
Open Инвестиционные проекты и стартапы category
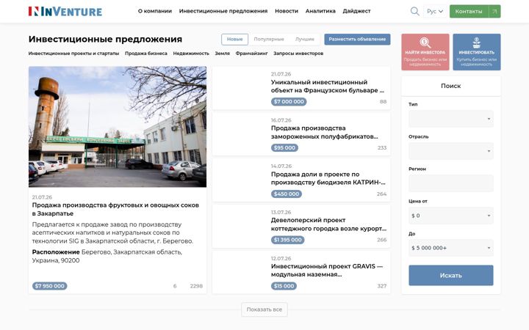73,54
